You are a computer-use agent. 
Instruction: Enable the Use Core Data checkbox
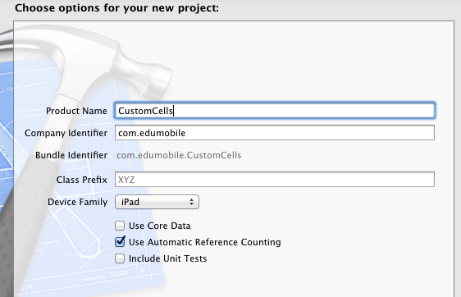point(120,226)
